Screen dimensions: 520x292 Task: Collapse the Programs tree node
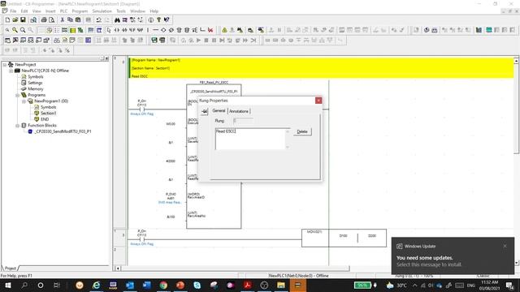click(x=17, y=95)
